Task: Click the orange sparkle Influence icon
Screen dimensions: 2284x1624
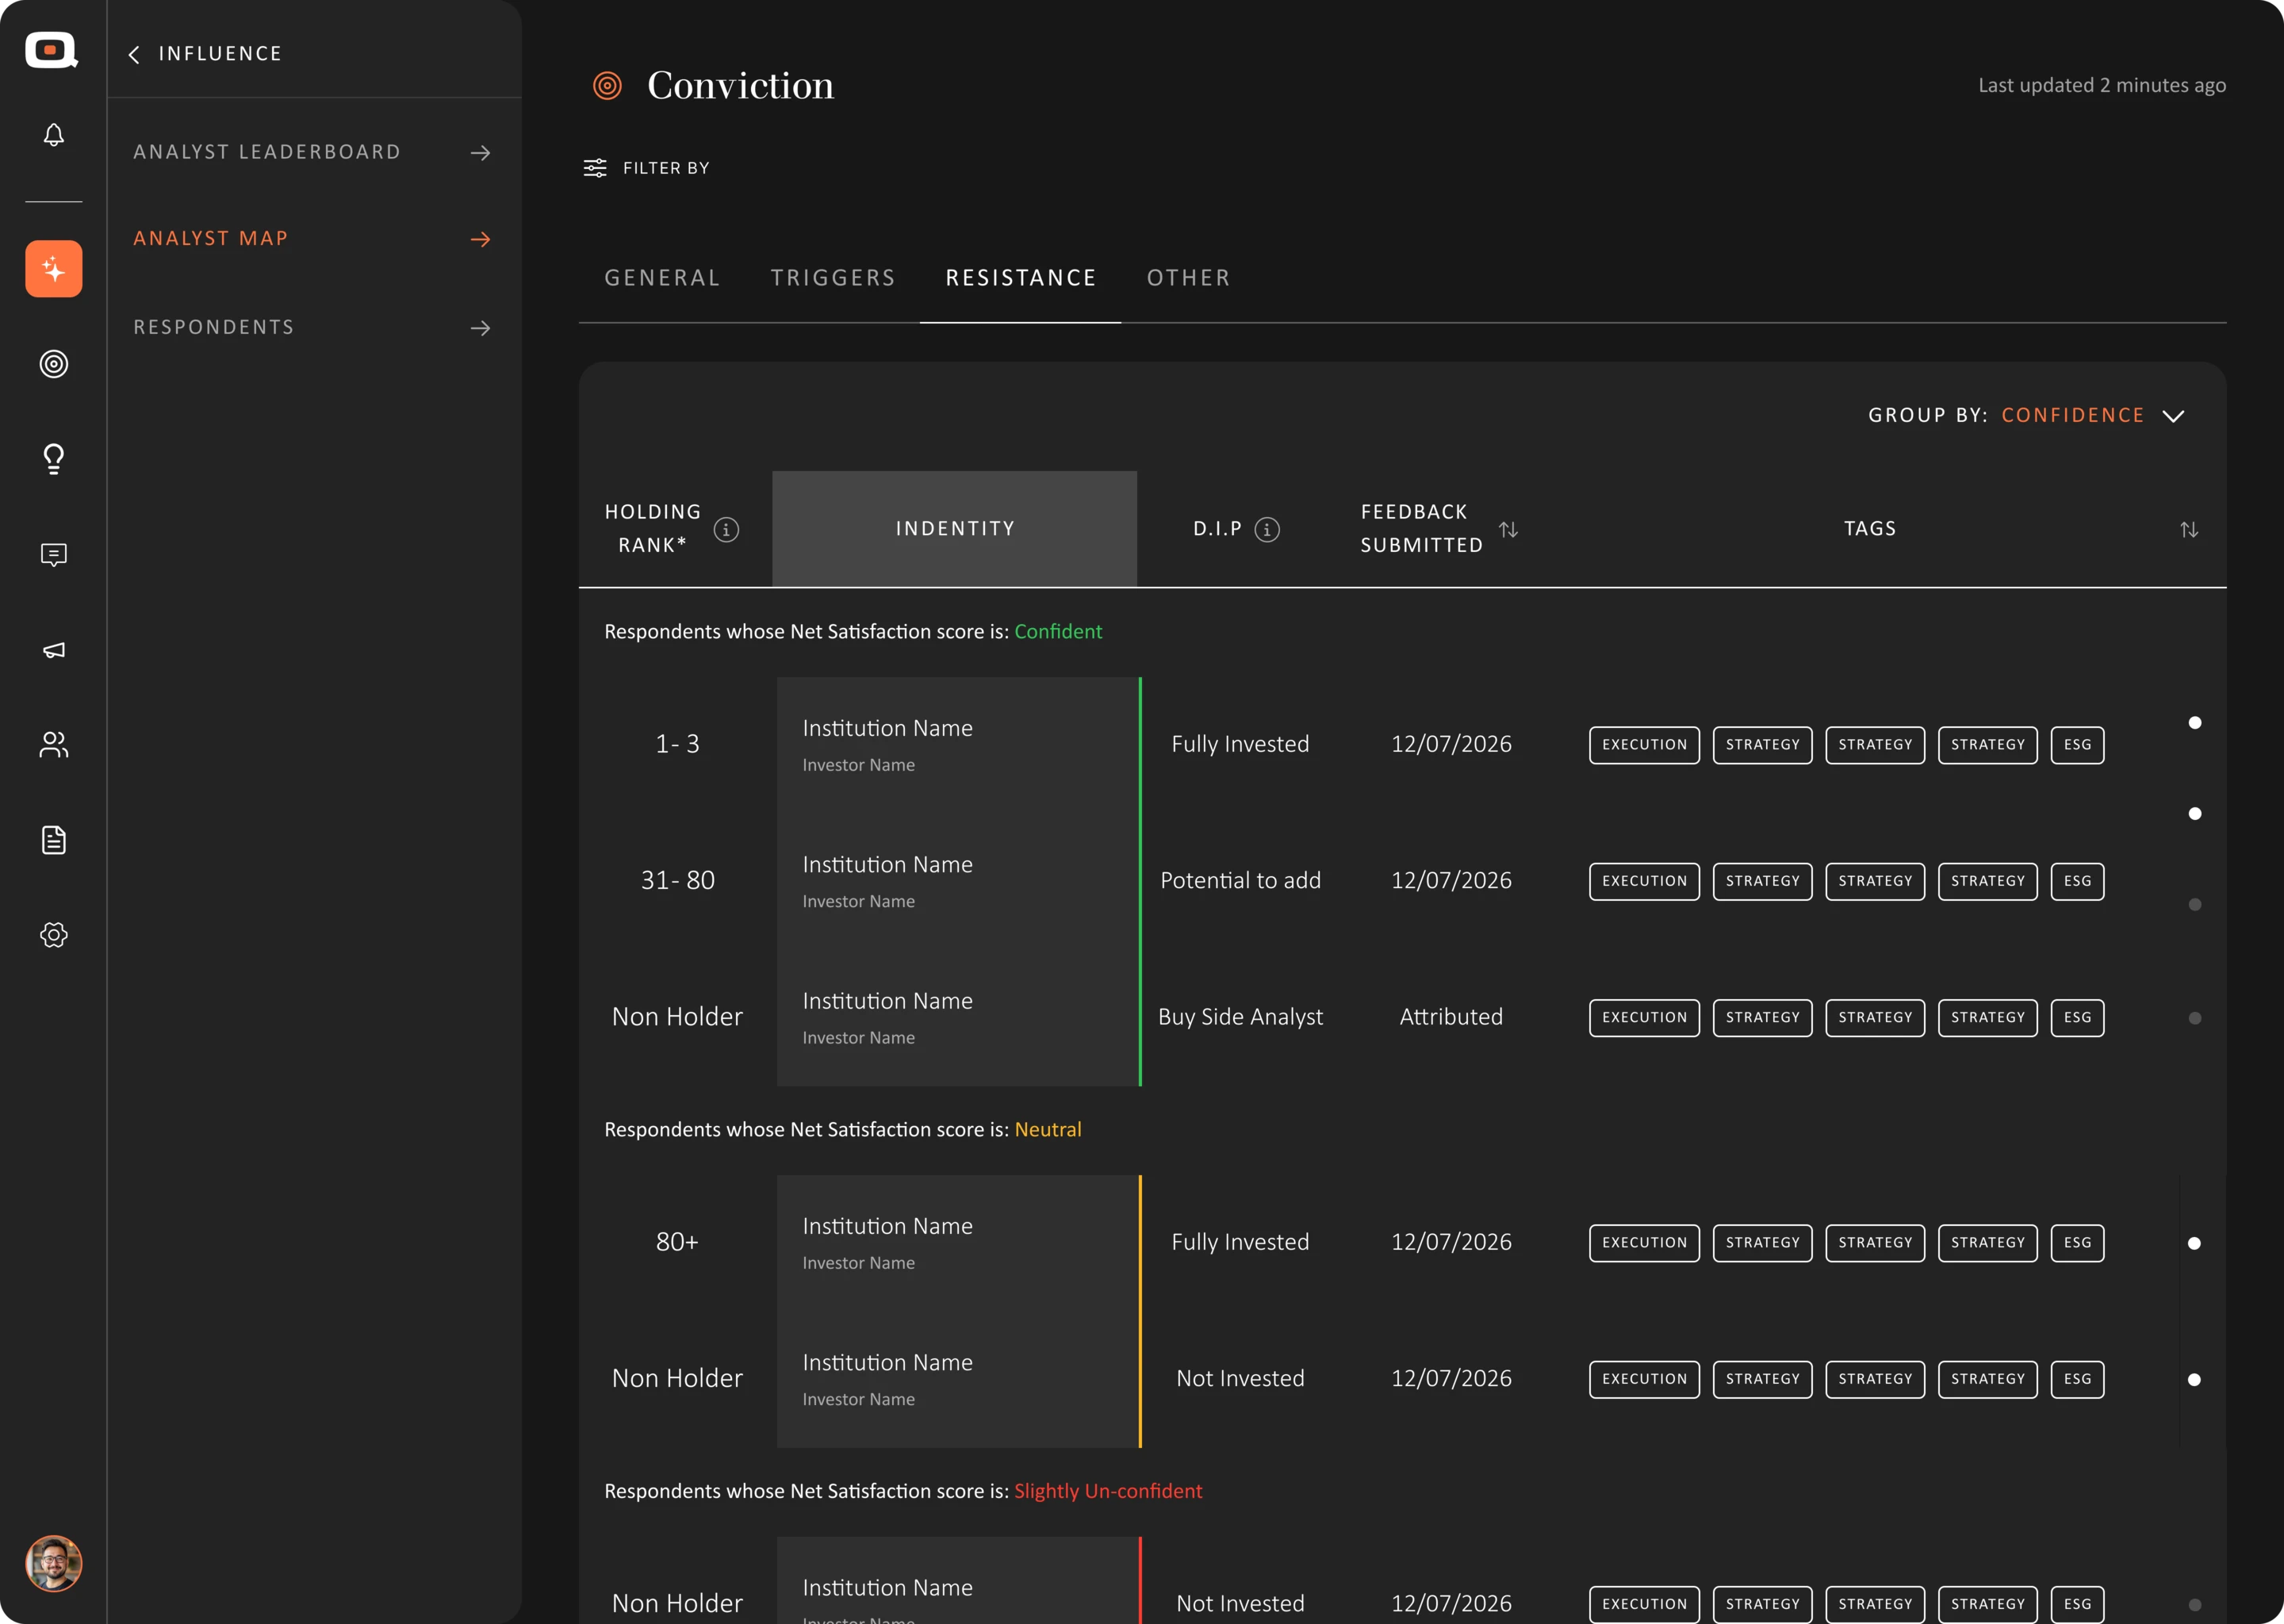Action: coord(54,269)
